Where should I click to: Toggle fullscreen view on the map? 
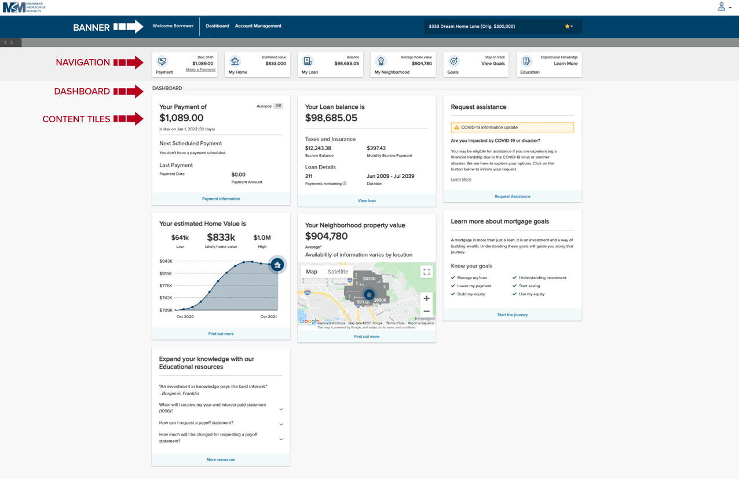426,272
